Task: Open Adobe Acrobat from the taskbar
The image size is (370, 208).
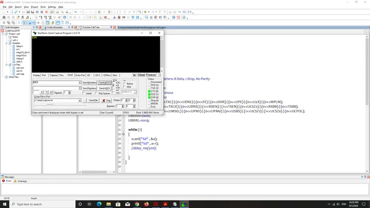Action: [x=165, y=204]
